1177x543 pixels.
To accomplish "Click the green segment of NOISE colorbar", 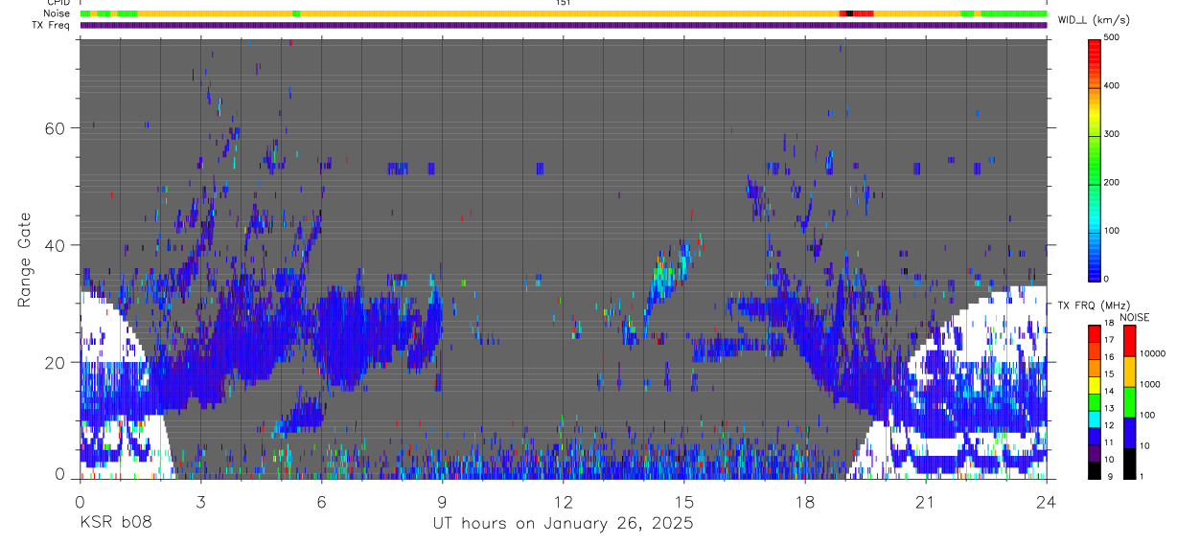I will point(1129,400).
